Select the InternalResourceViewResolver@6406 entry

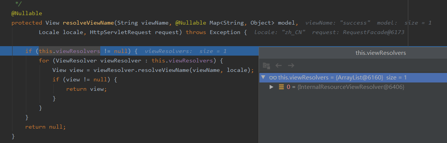351,87
